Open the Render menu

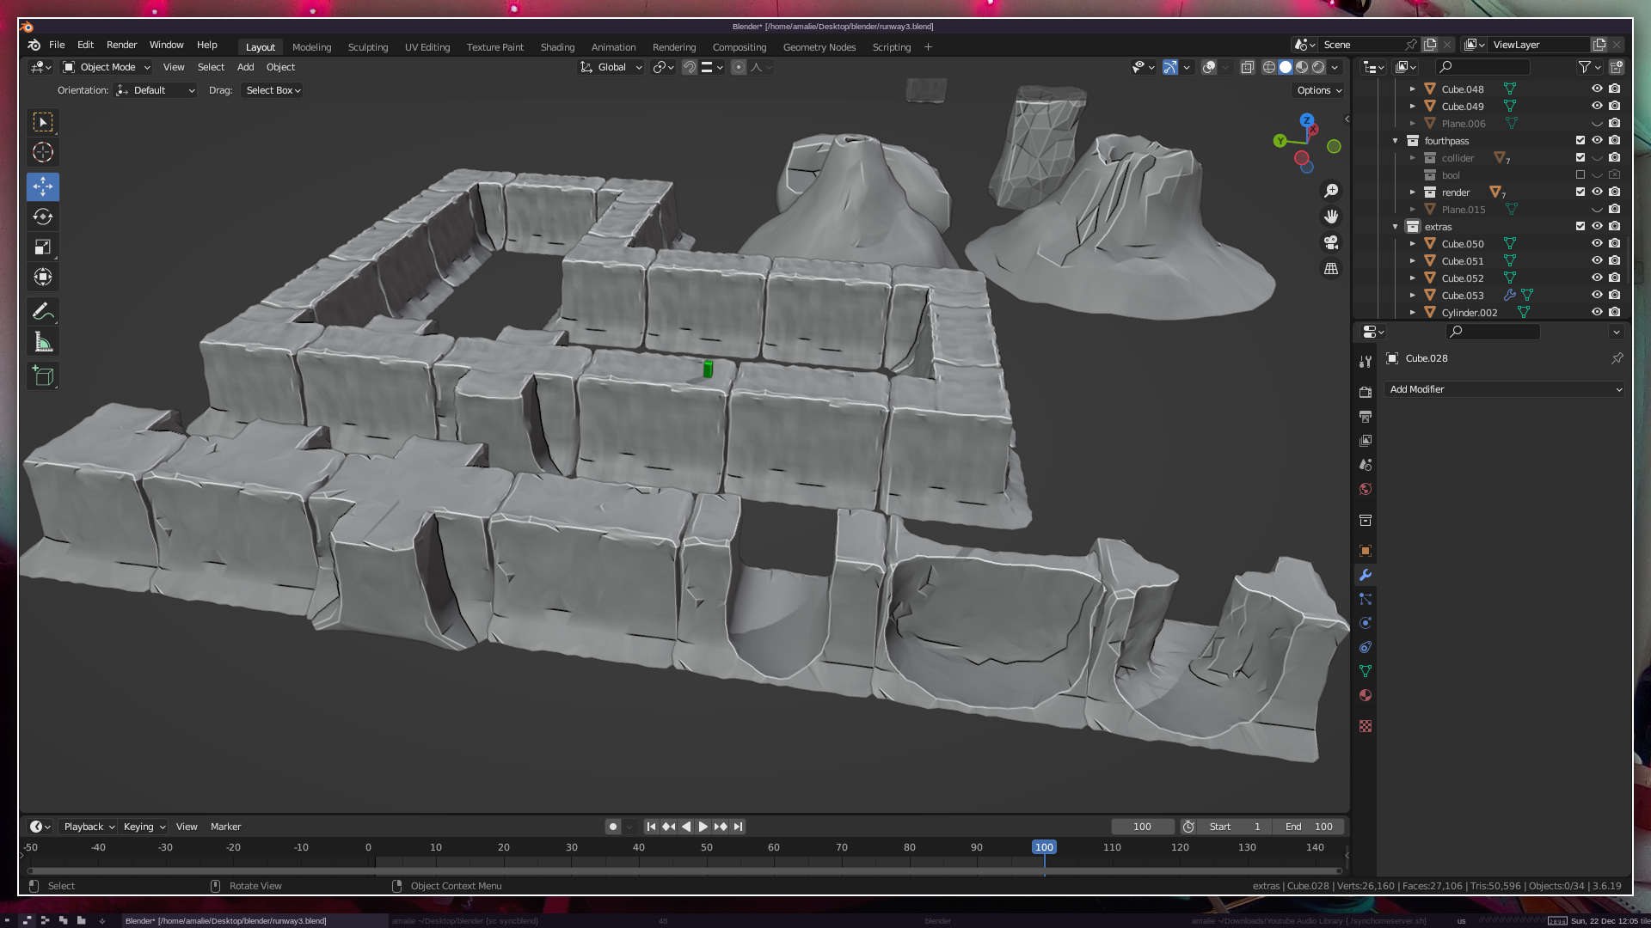[x=121, y=45]
